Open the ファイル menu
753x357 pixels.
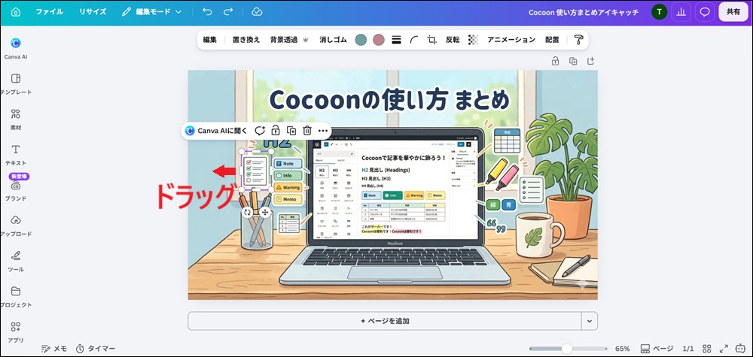click(x=50, y=12)
